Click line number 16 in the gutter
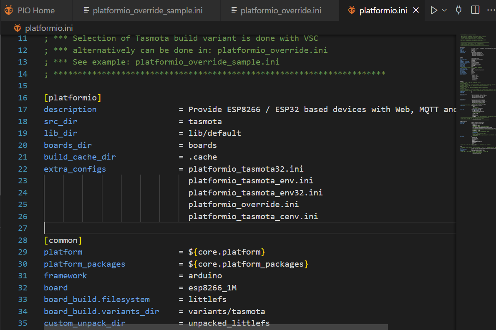This screenshot has height=330, width=496. (x=23, y=97)
